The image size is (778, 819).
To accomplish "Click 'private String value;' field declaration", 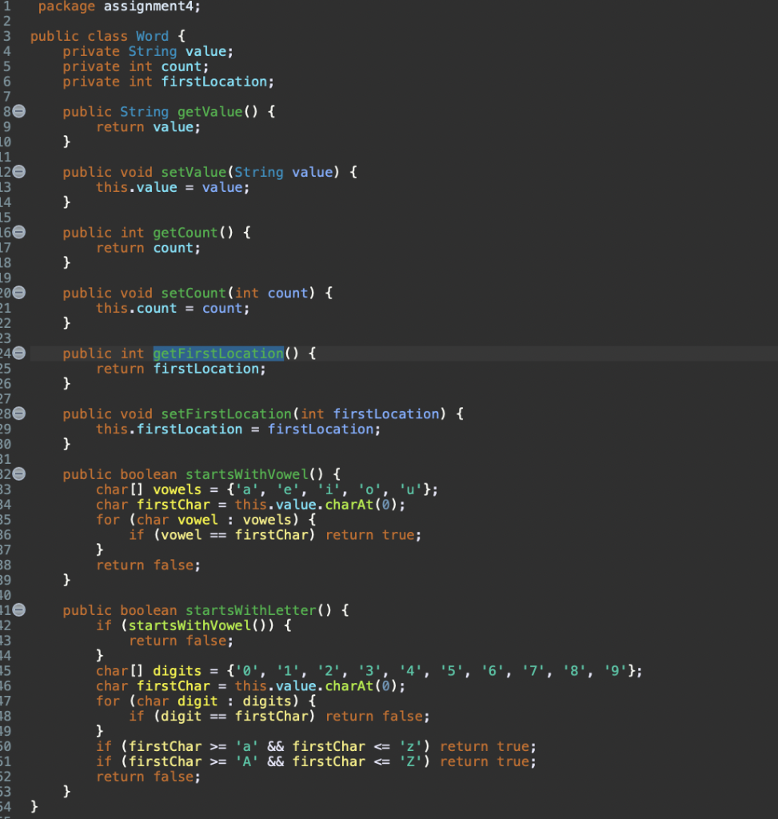I will coord(148,52).
